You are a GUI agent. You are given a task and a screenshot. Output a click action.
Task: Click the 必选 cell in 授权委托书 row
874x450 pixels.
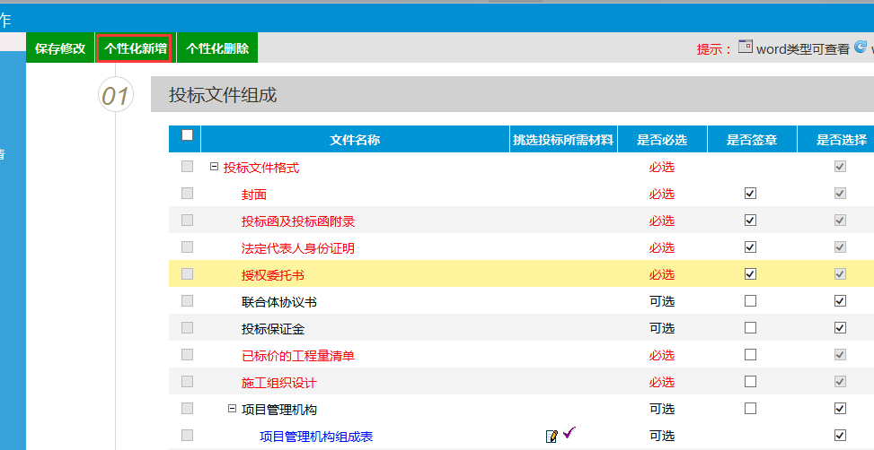coord(662,275)
